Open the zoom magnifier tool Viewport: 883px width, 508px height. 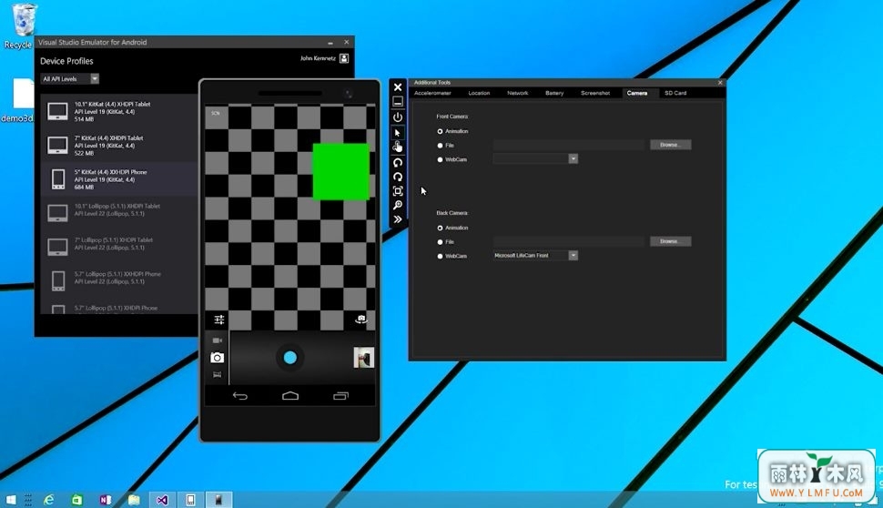click(398, 205)
